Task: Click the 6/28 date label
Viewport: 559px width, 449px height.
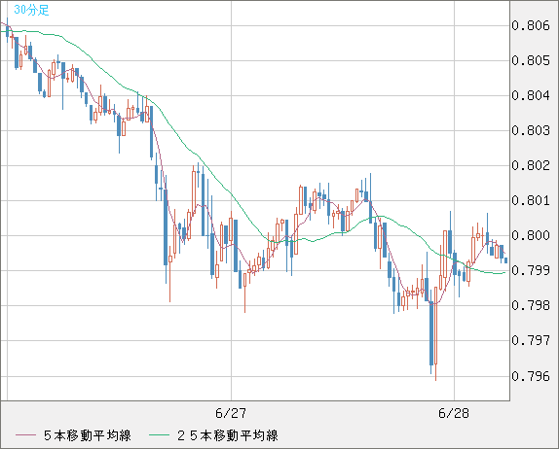Action: click(x=454, y=413)
